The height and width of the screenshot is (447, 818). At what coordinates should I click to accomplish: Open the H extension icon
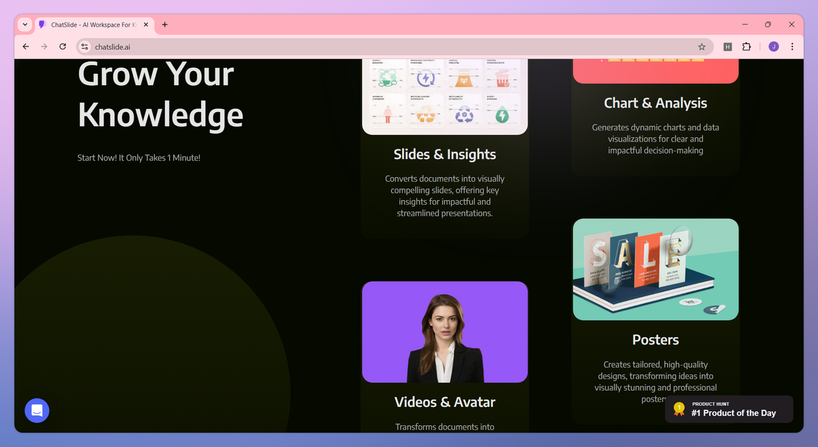tap(727, 47)
